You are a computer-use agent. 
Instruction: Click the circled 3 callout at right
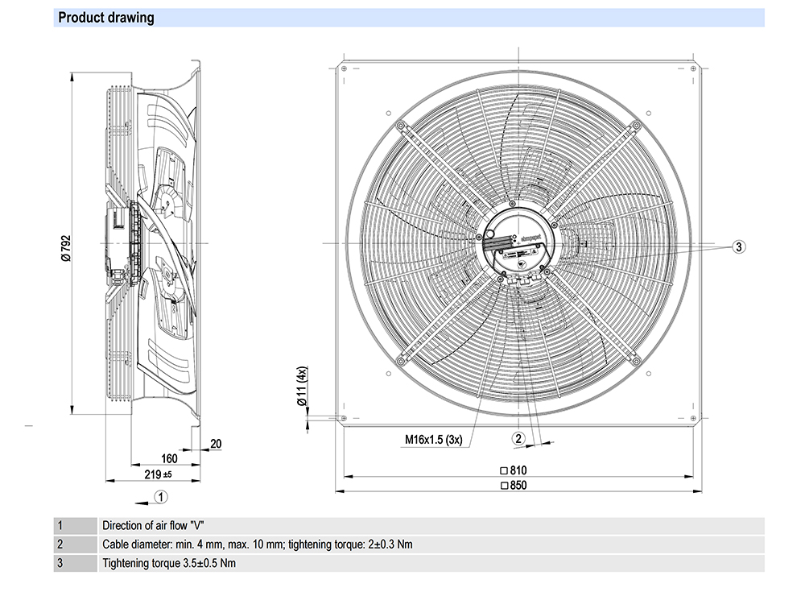click(x=741, y=246)
